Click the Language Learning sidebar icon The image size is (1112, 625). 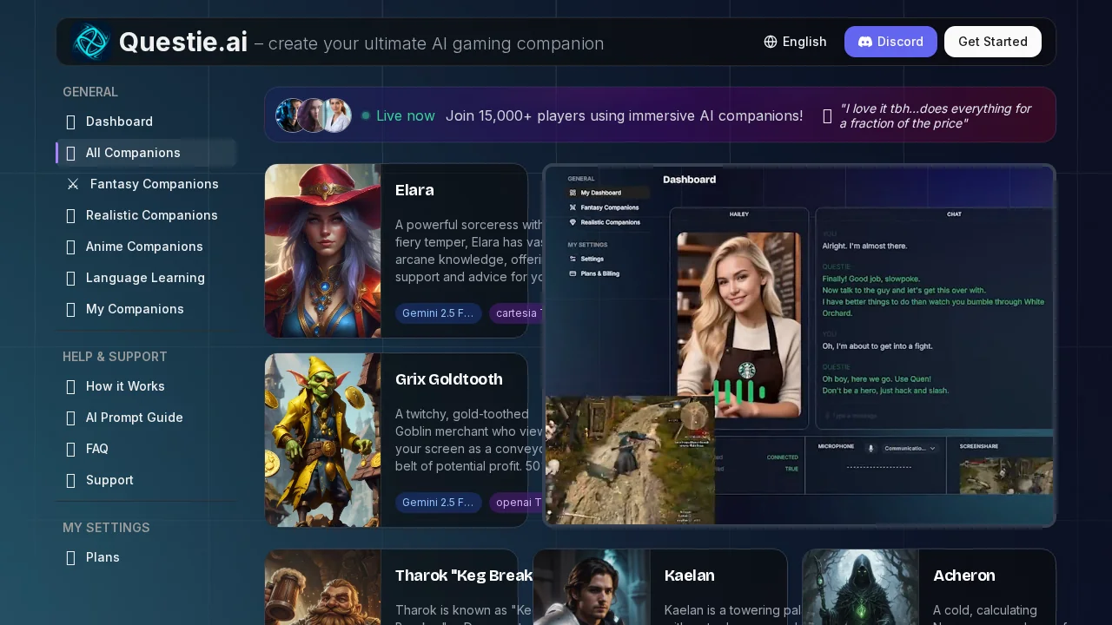[x=70, y=278]
